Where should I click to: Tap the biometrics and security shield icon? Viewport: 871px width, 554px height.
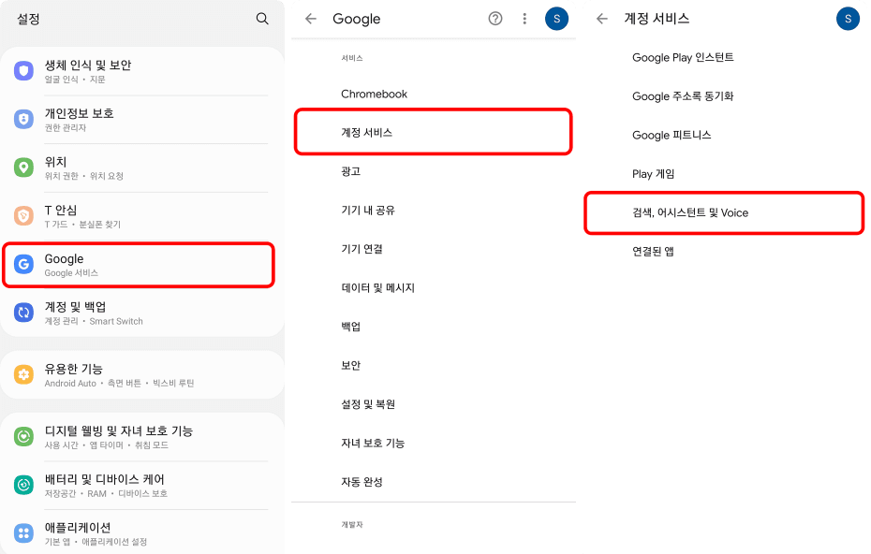(23, 71)
